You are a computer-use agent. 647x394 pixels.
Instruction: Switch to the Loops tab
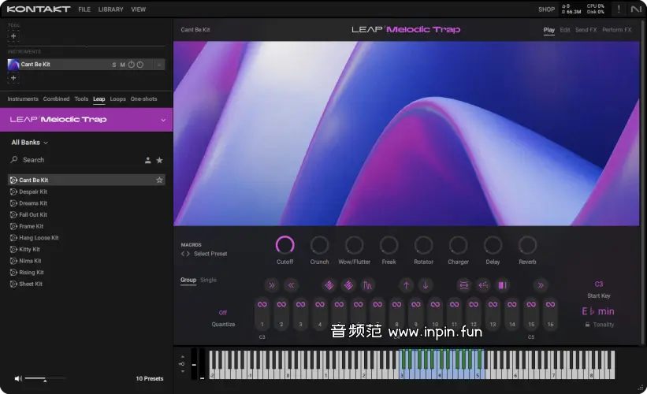click(x=117, y=99)
